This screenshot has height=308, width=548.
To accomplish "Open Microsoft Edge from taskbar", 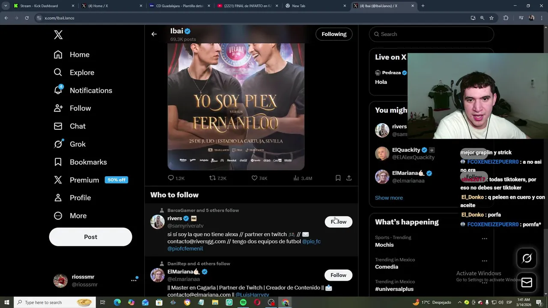I will pos(117,302).
